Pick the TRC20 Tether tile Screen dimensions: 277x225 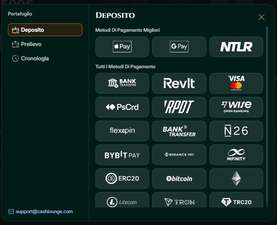coord(236,200)
